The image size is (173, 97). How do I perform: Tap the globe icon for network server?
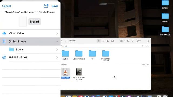click(4, 57)
